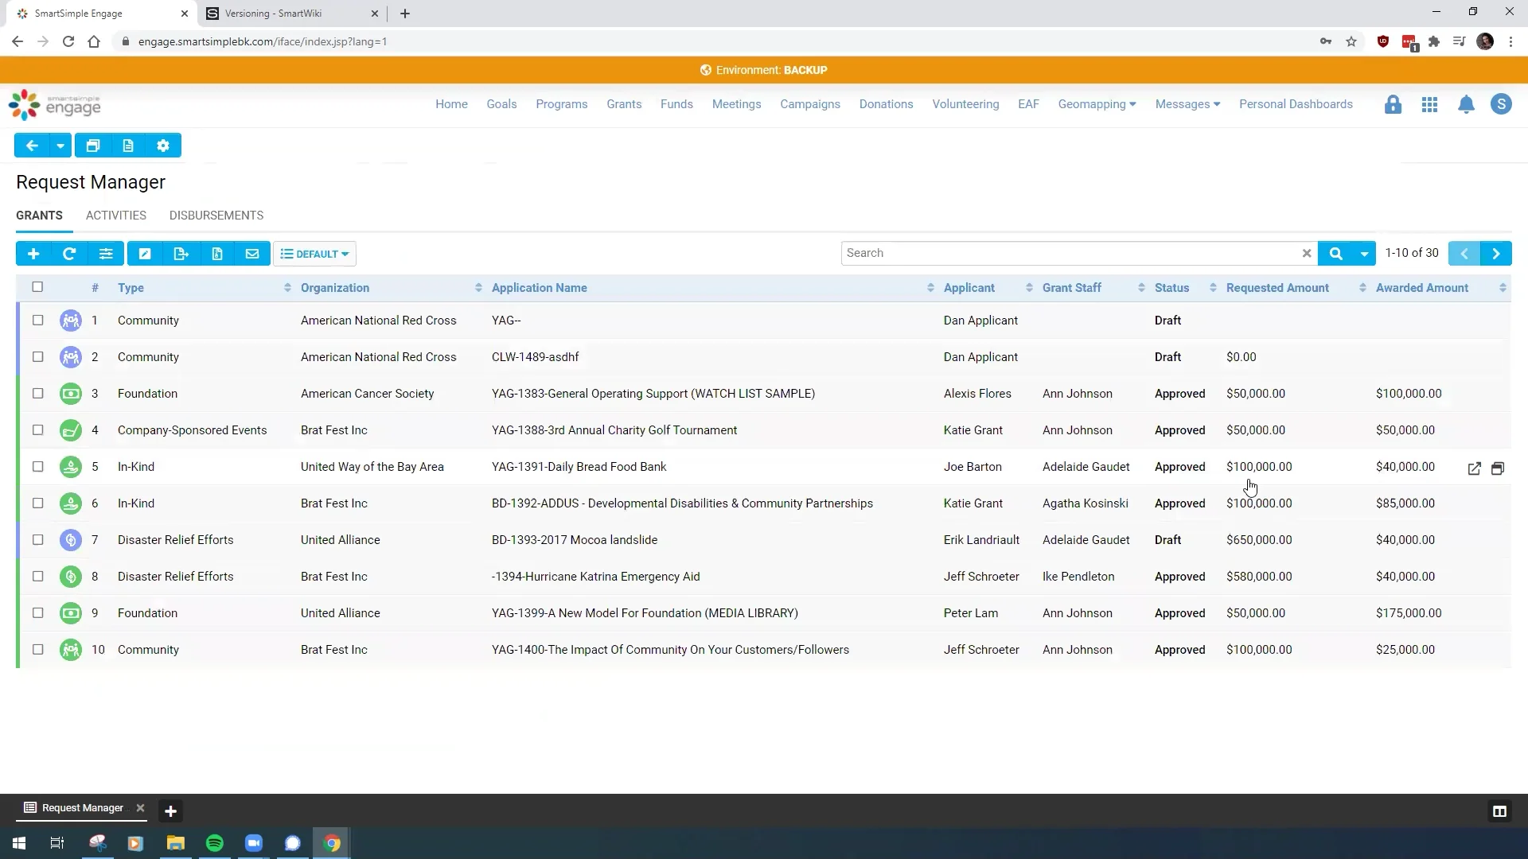
Task: Export records using the export icon
Action: (181, 253)
